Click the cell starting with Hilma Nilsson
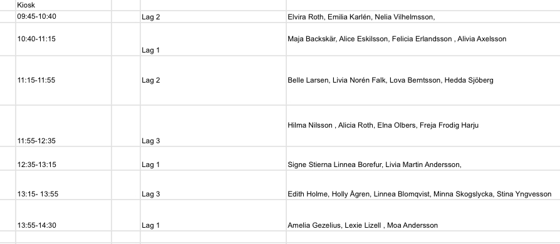This screenshot has width=560, height=244. [423, 126]
